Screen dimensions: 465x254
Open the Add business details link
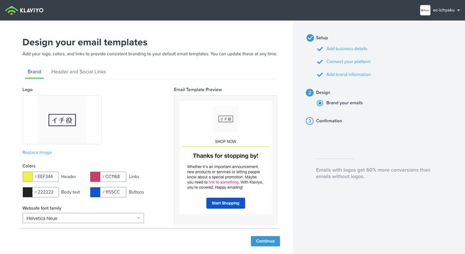(x=346, y=49)
